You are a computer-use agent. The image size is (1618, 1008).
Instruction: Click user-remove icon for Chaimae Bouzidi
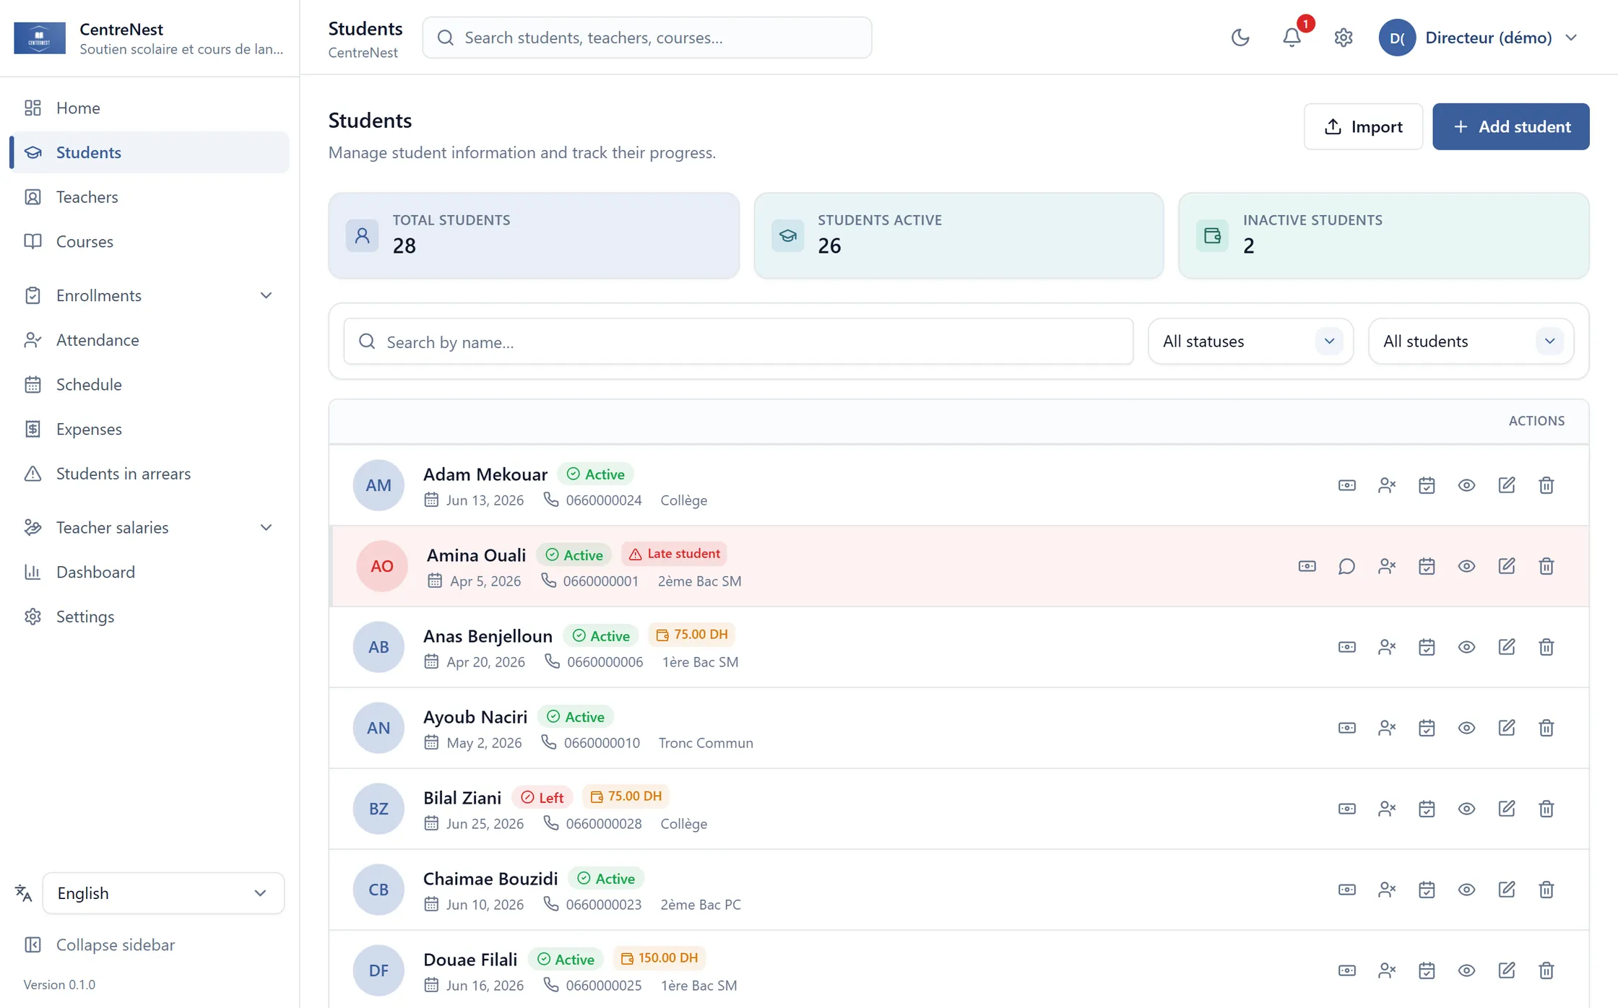(x=1386, y=890)
